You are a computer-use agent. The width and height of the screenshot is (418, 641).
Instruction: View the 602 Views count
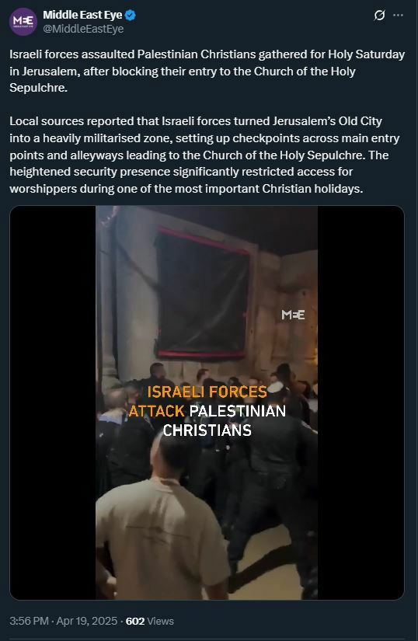click(150, 621)
